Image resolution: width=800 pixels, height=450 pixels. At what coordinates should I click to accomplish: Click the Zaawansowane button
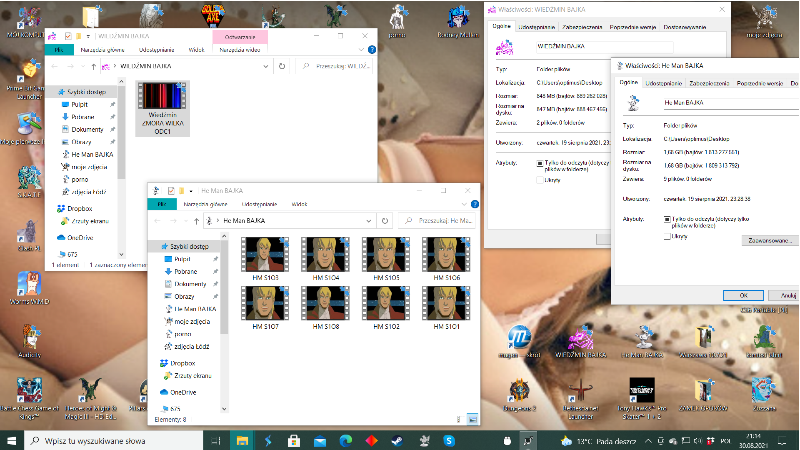tap(770, 240)
